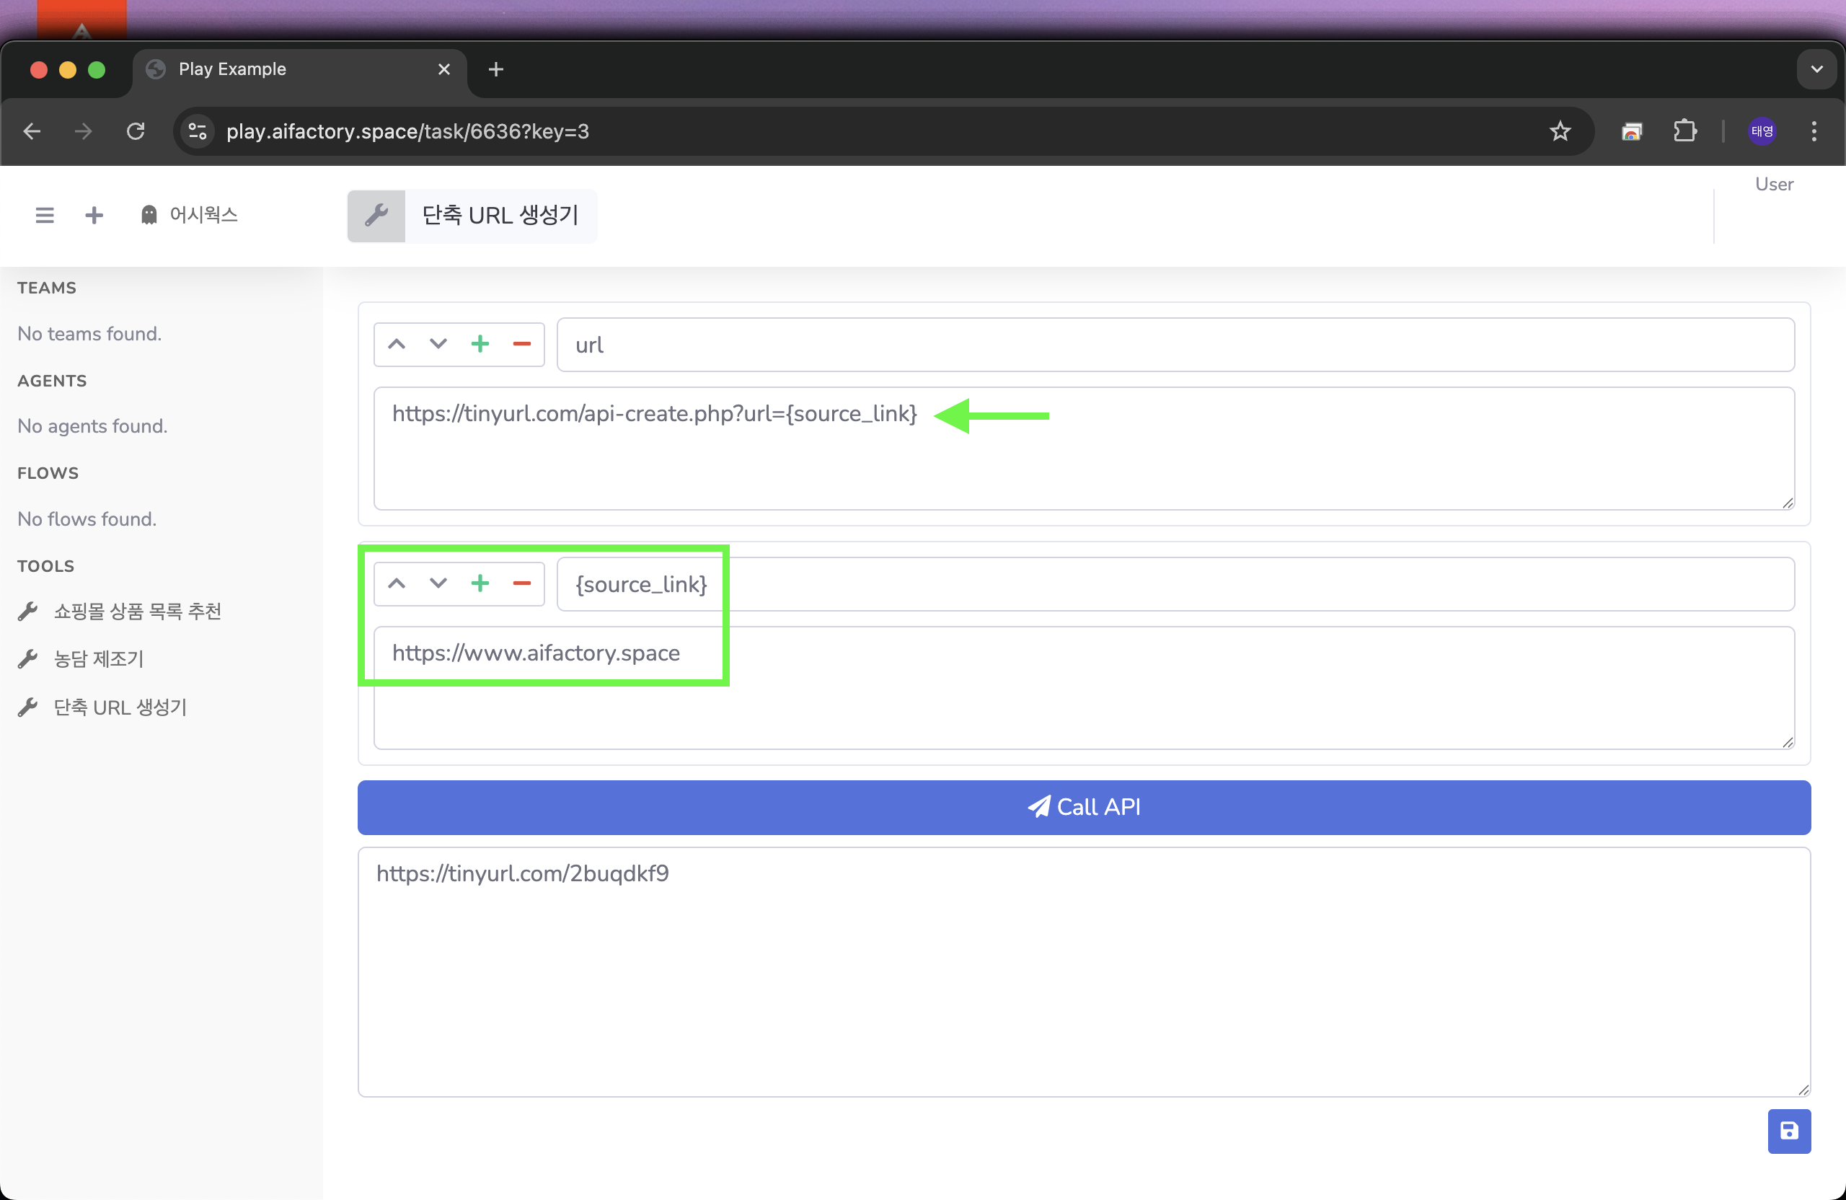Viewport: 1846px width, 1200px height.
Task: Open the 태영 Chrome profile avatar
Action: pyautogui.click(x=1762, y=131)
